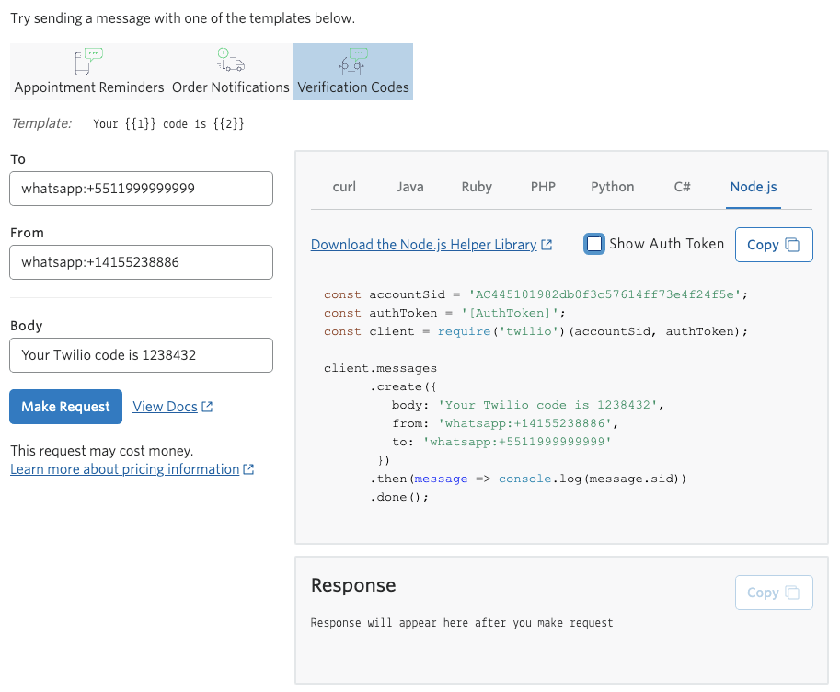Click the Verification Codes label
This screenshot has width=840, height=692.
353,87
